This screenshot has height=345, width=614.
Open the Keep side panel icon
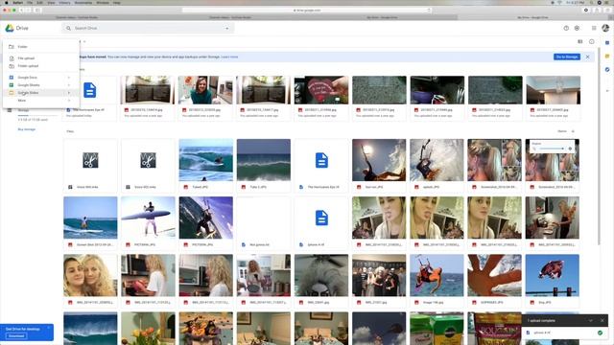[x=607, y=57]
